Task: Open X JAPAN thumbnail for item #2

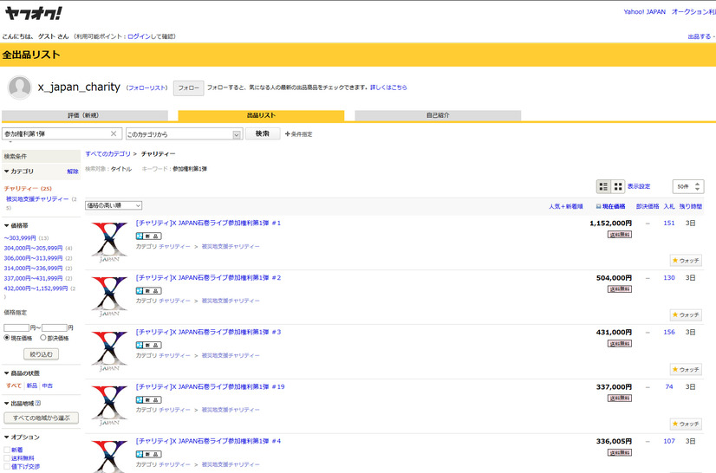Action: point(109,296)
